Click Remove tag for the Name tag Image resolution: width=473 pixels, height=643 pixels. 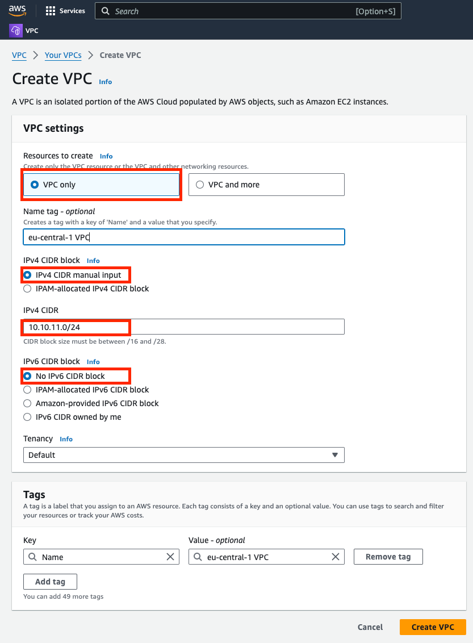(388, 557)
